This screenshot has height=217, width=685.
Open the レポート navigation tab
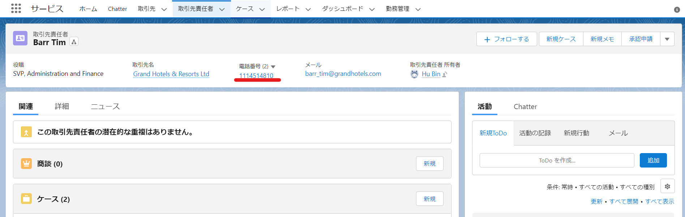click(x=288, y=9)
